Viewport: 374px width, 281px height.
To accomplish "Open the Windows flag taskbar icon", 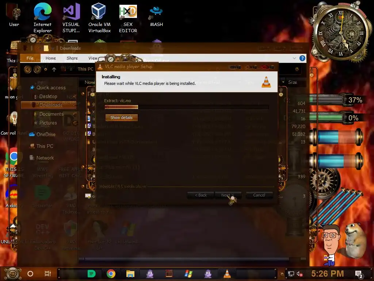I will pos(188,274).
